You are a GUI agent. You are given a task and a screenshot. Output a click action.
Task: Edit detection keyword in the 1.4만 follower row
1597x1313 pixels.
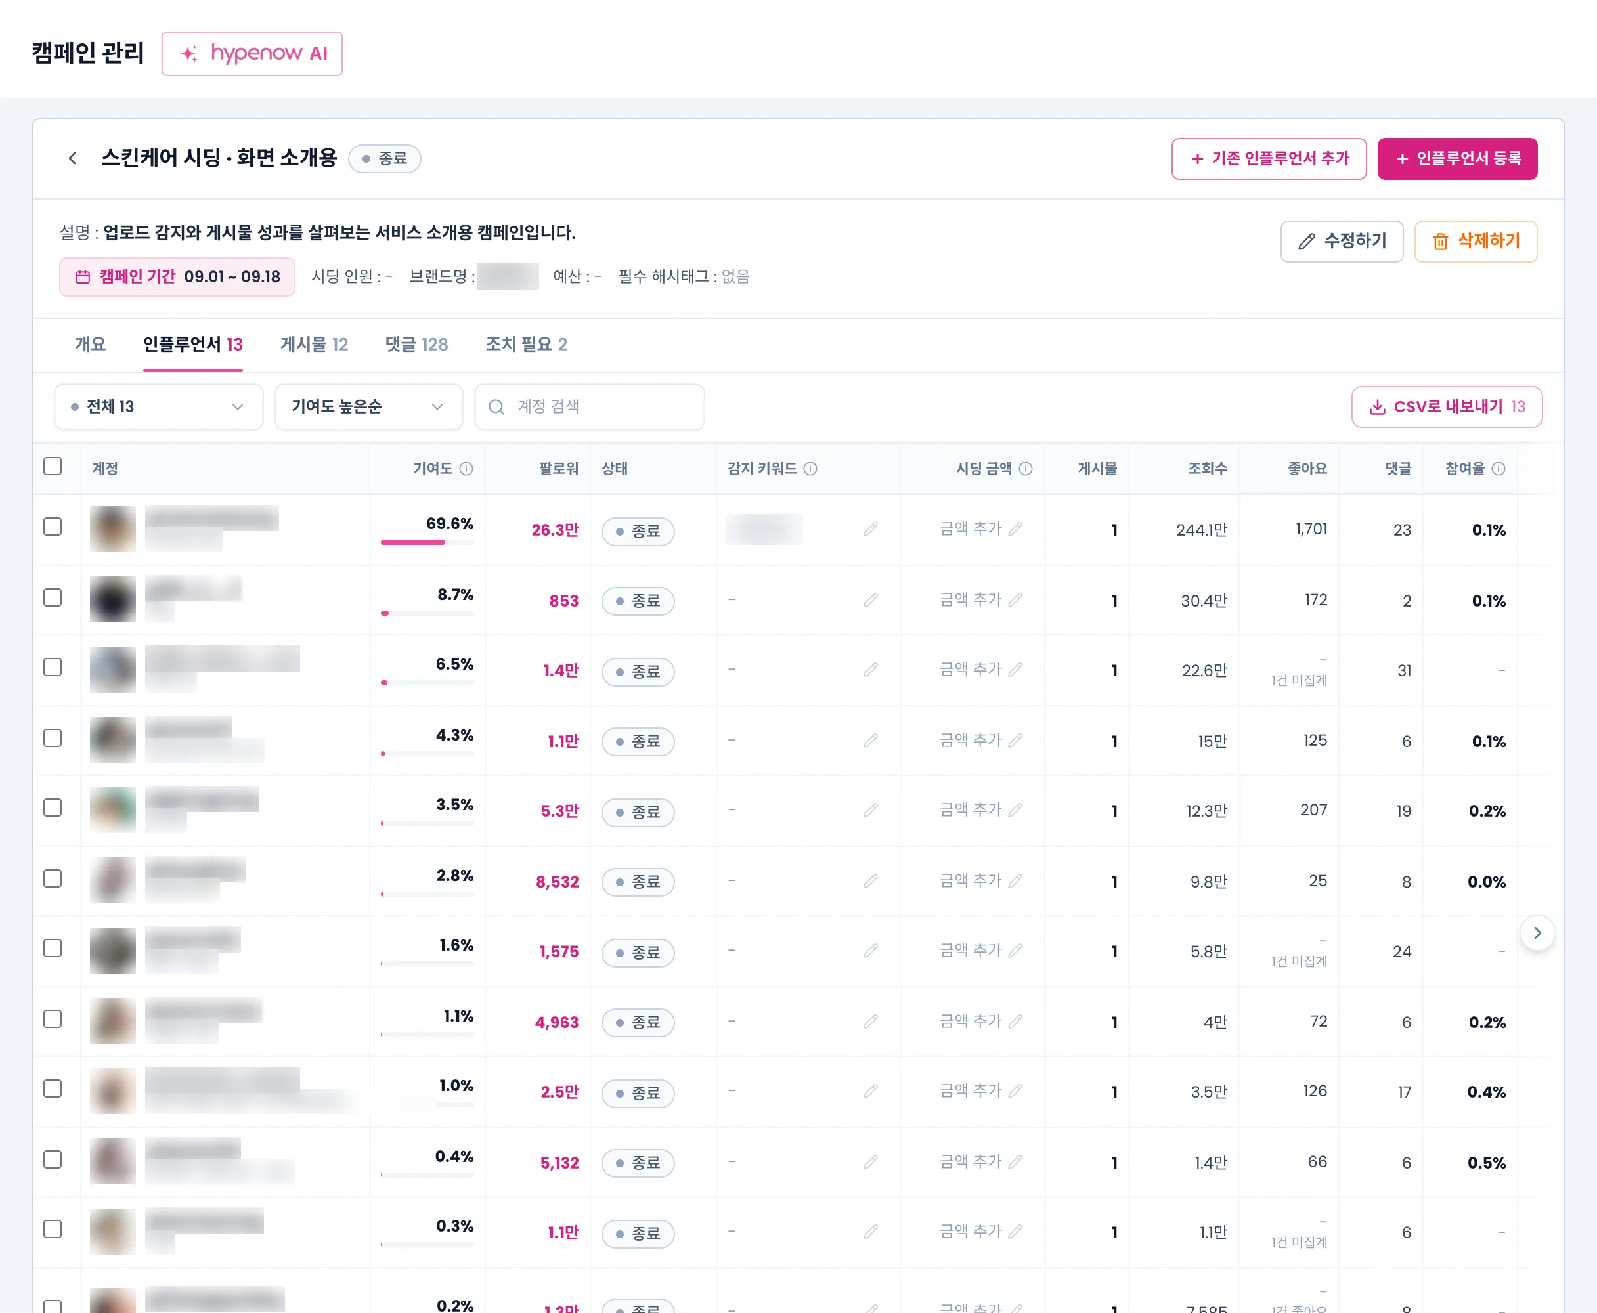871,670
